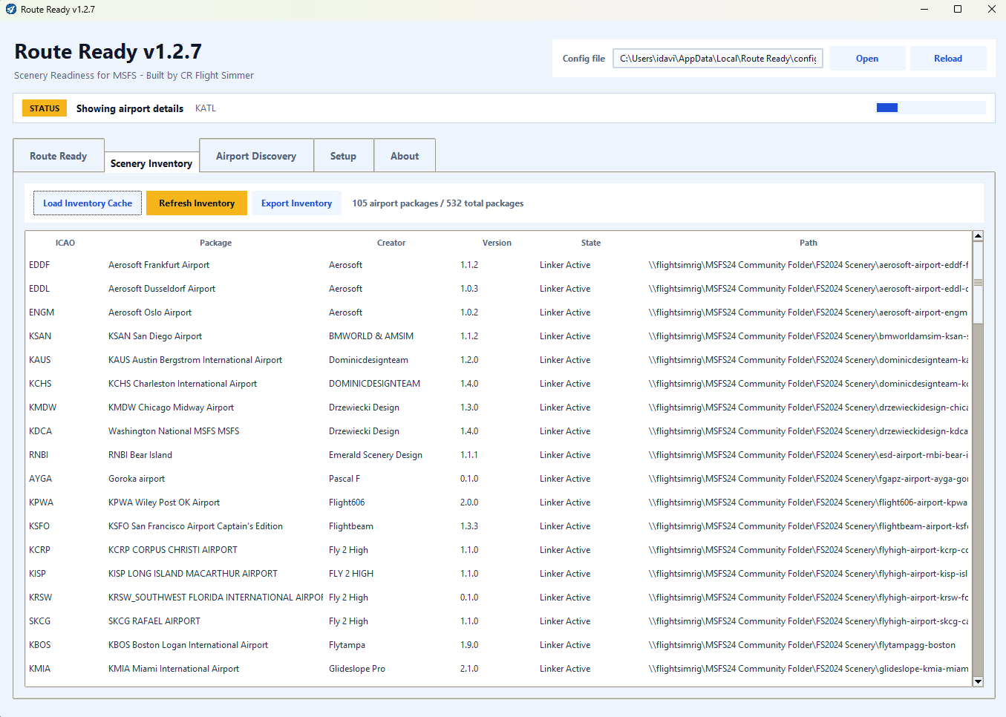Click the AYGA ICAO cell
Viewport: 1006px width, 717px height.
(41, 479)
